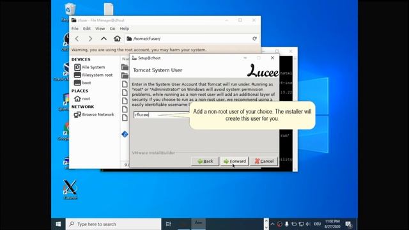Viewport: 409px width, 230px height.
Task: Open Help menu in File Manager
Action: [x=125, y=28]
